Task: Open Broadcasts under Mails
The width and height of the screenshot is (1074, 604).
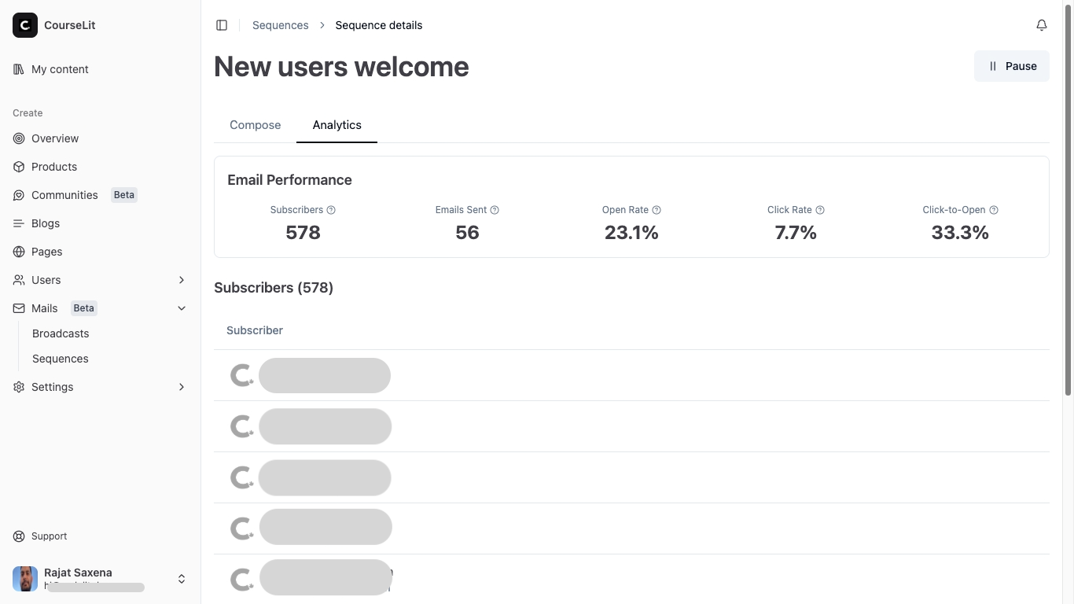Action: click(x=61, y=333)
